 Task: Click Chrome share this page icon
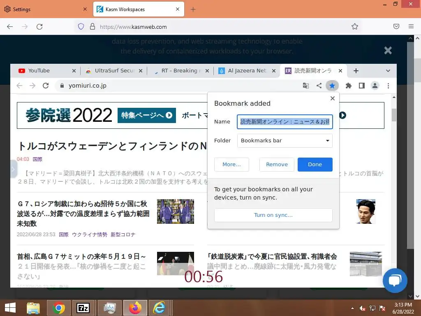pyautogui.click(x=319, y=86)
